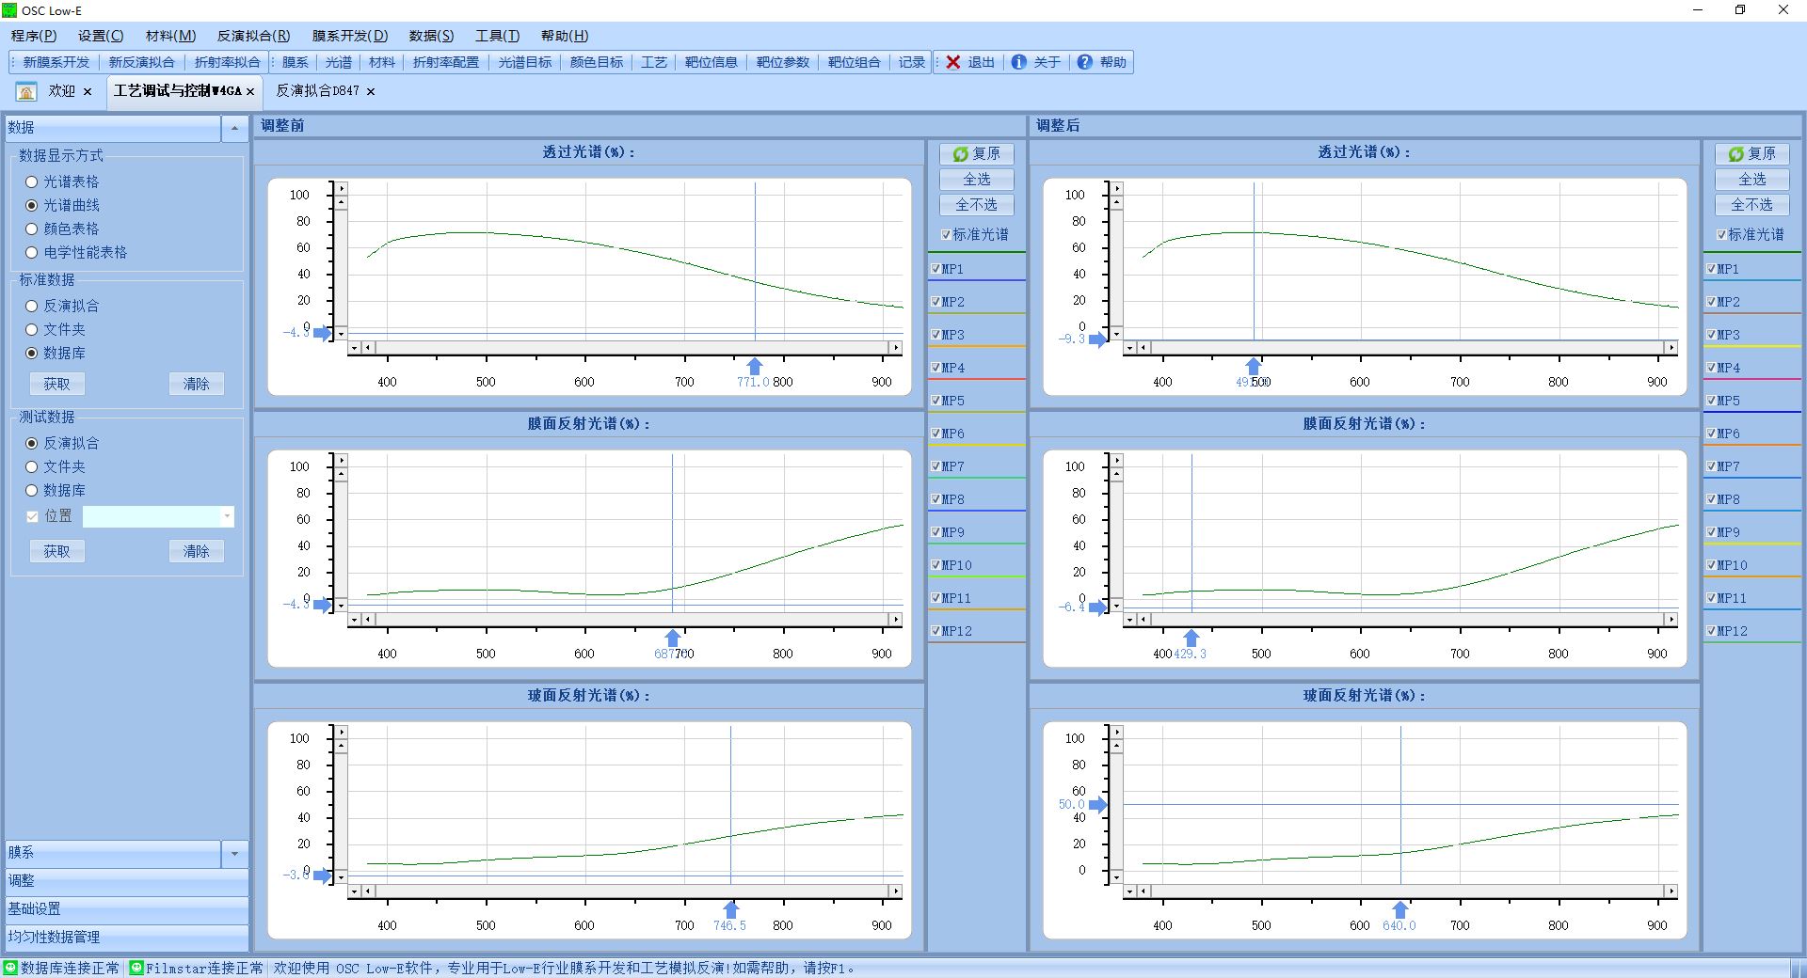1807x978 pixels.
Task: Click the 复原 restore icon in 调整后 panel
Action: click(x=1735, y=154)
